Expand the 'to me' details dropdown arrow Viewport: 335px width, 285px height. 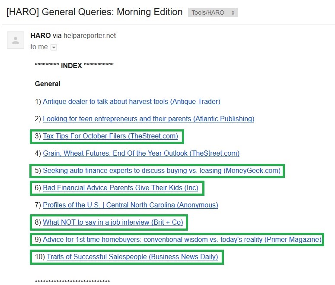(x=54, y=47)
